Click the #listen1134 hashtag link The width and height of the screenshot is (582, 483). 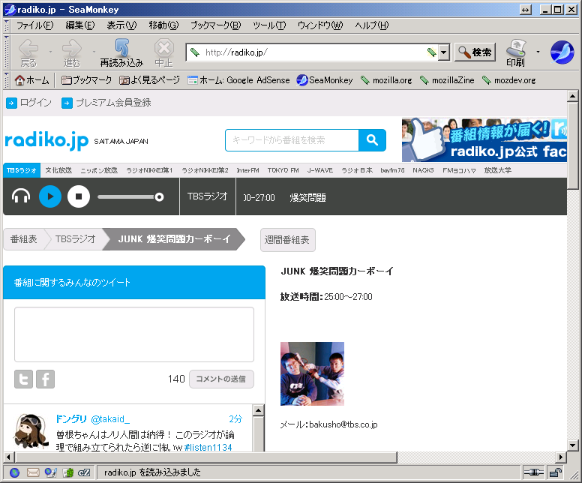pyautogui.click(x=208, y=447)
